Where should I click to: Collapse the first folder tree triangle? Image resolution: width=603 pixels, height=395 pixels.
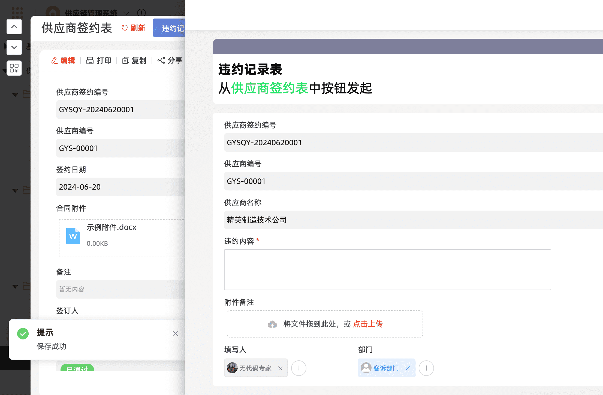coord(15,95)
